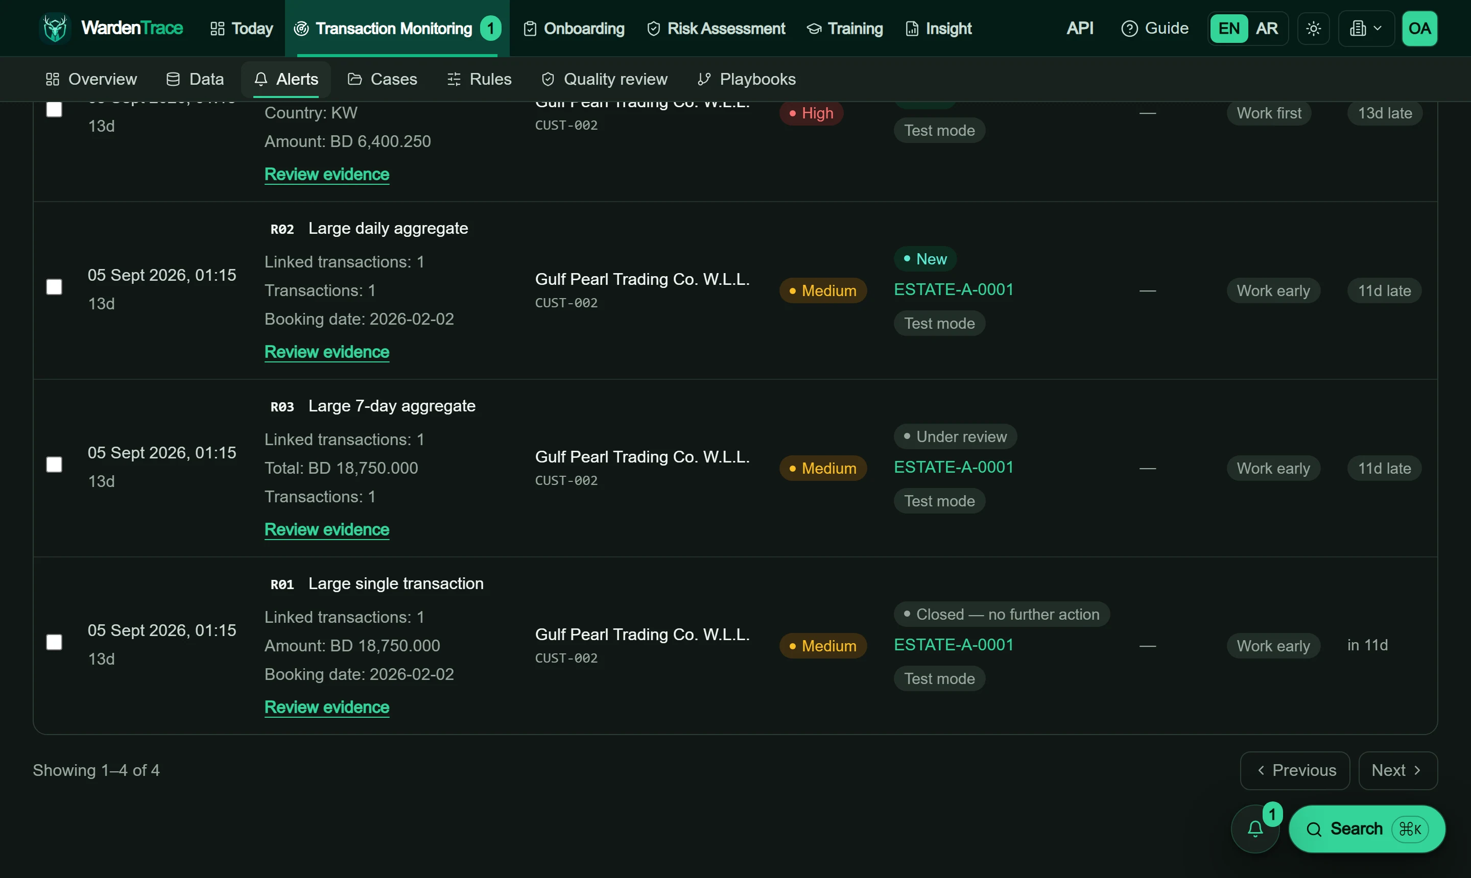Open the Rules tab
1471x878 pixels.
pyautogui.click(x=479, y=79)
